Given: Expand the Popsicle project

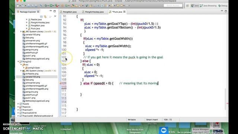Looking at the screenshot, I should 18,107.
